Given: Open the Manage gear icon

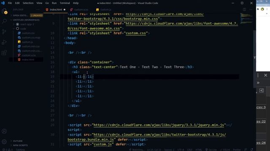Looking at the screenshot, I should click(x=4, y=141).
